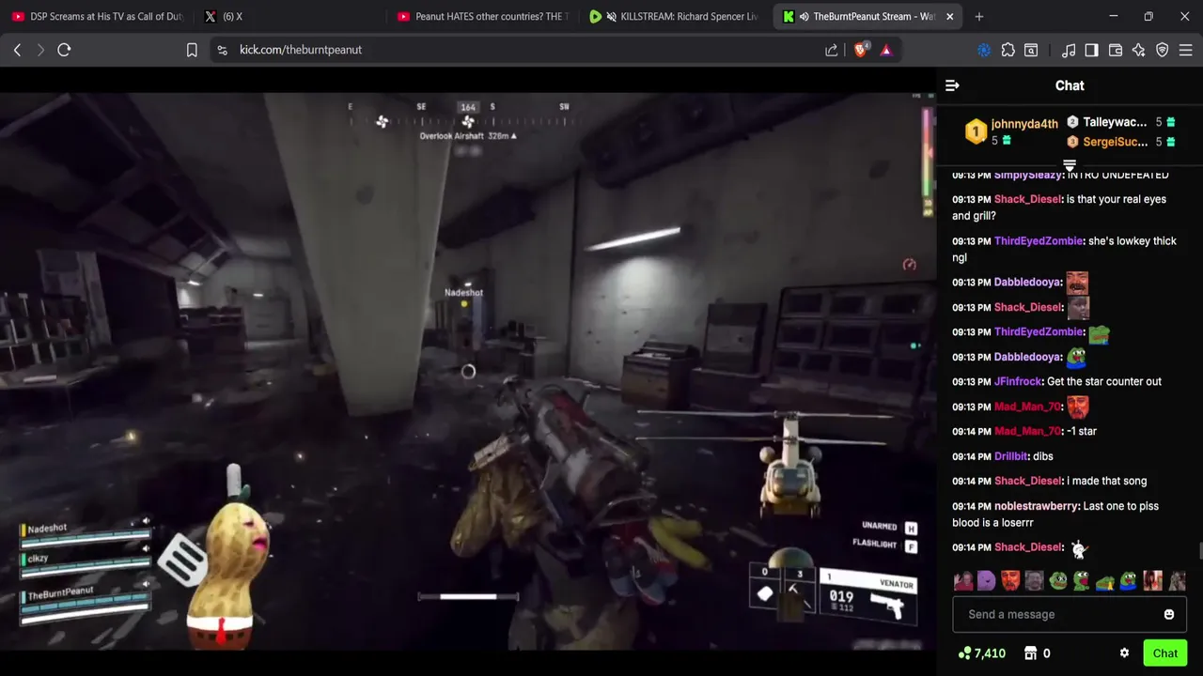Image resolution: width=1203 pixels, height=676 pixels.
Task: Click the blue spinning extension icon
Action: coord(984,50)
